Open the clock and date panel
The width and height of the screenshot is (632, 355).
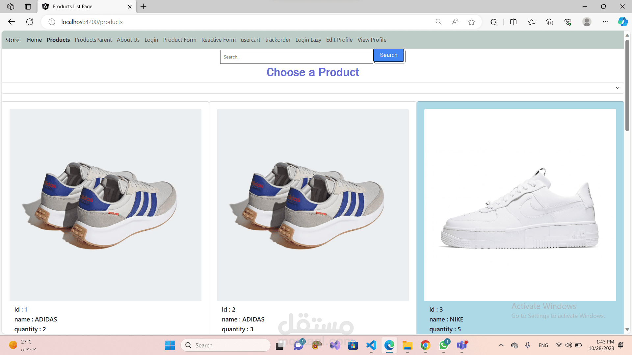[601, 345]
